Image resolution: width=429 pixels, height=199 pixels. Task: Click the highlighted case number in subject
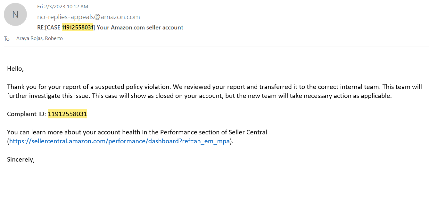click(77, 28)
